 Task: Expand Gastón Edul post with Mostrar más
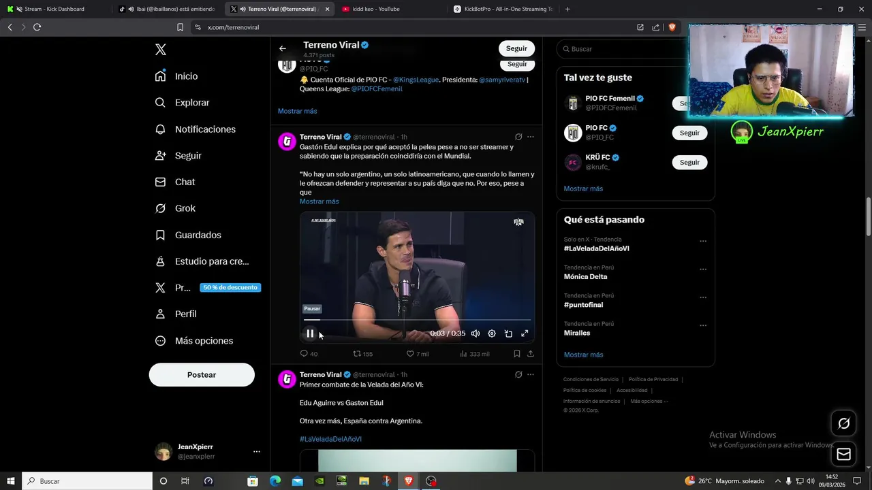point(319,201)
